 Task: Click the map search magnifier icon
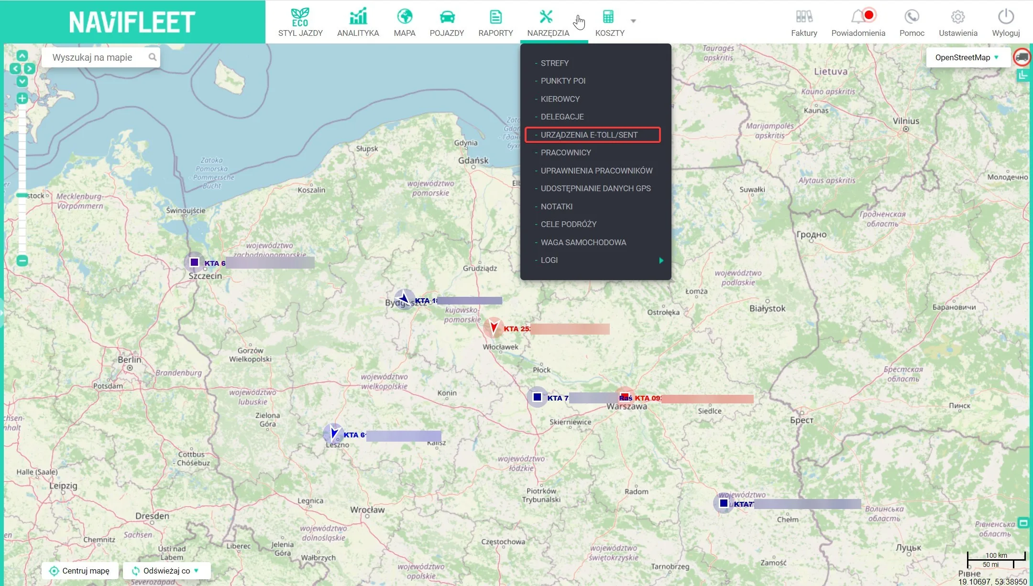tap(152, 57)
